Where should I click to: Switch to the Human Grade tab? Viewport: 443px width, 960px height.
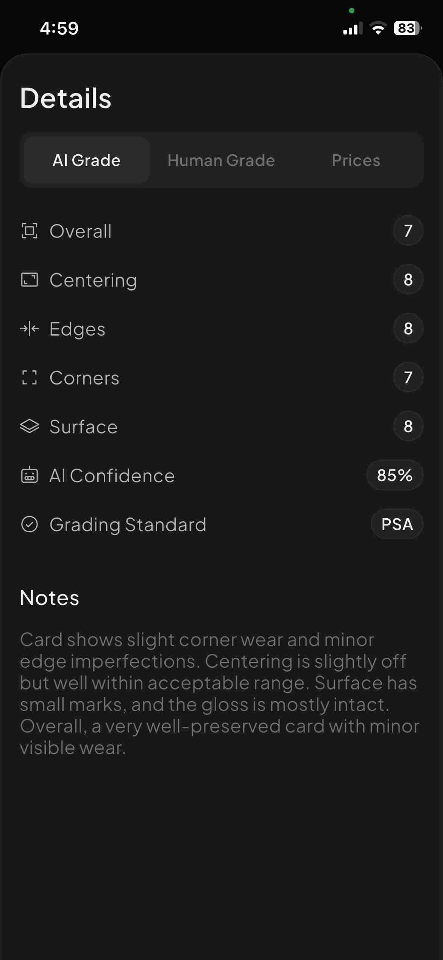pos(221,160)
